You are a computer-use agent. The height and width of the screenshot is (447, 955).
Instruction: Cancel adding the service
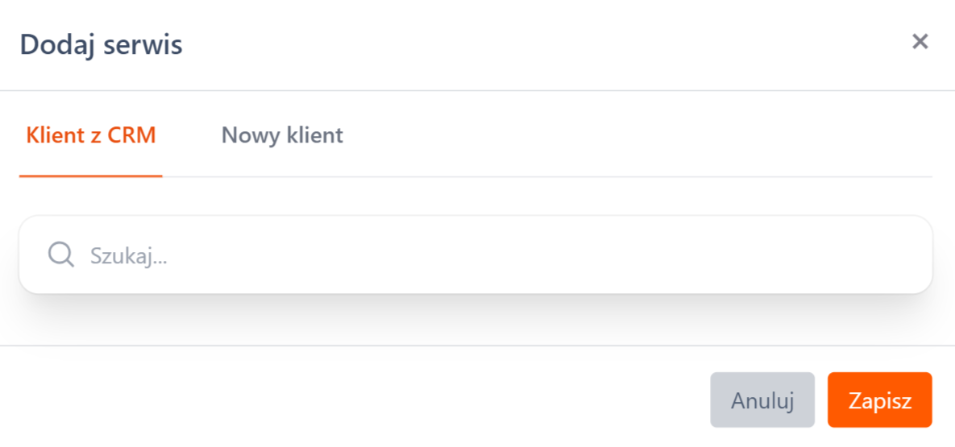(762, 400)
